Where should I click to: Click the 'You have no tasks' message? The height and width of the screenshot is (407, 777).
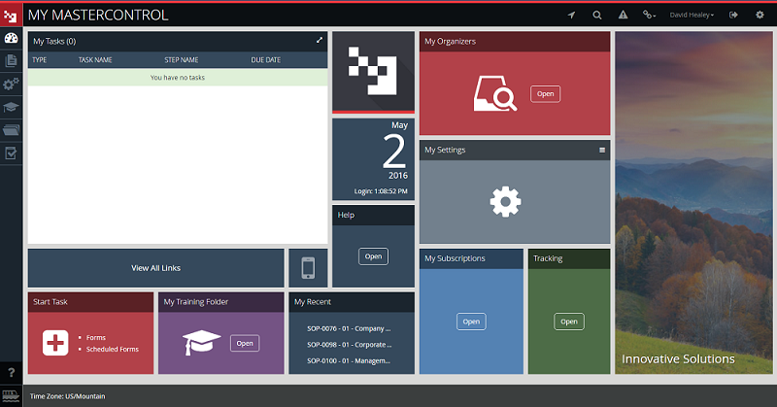pos(178,78)
